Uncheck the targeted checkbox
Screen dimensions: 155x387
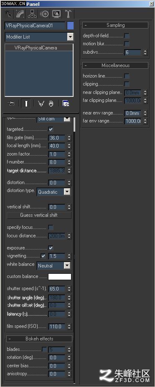[51, 129]
